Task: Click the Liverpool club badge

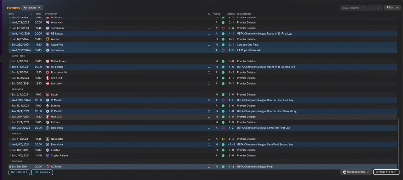Action: click(x=48, y=84)
